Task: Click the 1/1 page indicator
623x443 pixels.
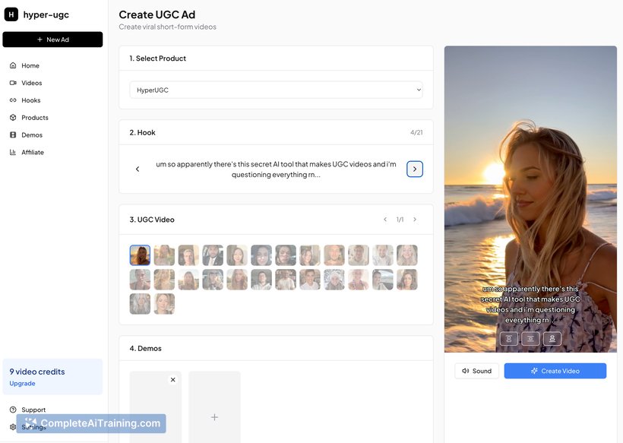Action: pyautogui.click(x=400, y=220)
